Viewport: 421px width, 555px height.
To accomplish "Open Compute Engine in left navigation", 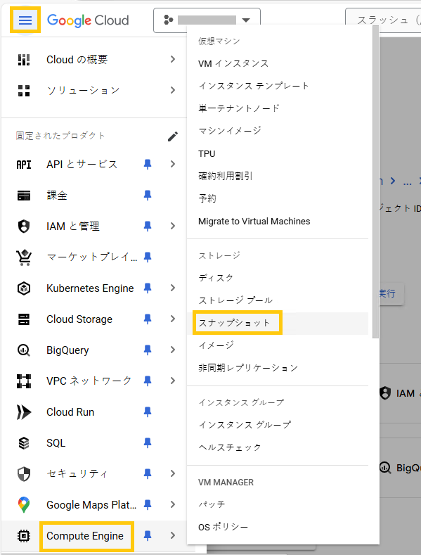I will 85,536.
